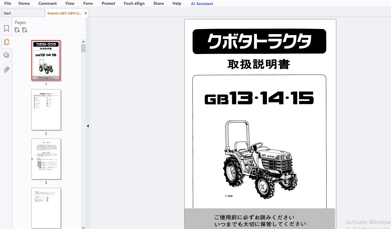Click the '取扱説明書' heading on the page
Viewport: 391px width, 229px height.
coord(259,64)
